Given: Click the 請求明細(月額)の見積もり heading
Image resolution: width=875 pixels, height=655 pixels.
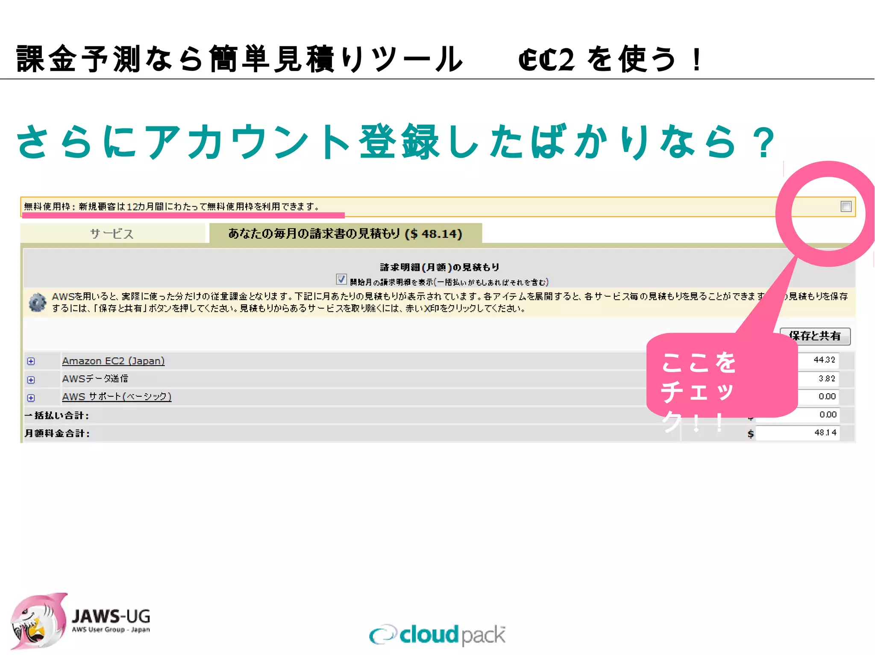Looking at the screenshot, I should click(x=440, y=267).
